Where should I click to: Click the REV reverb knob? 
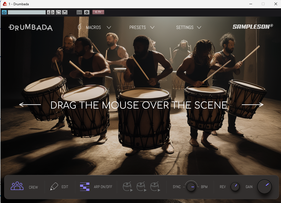[x=235, y=186]
